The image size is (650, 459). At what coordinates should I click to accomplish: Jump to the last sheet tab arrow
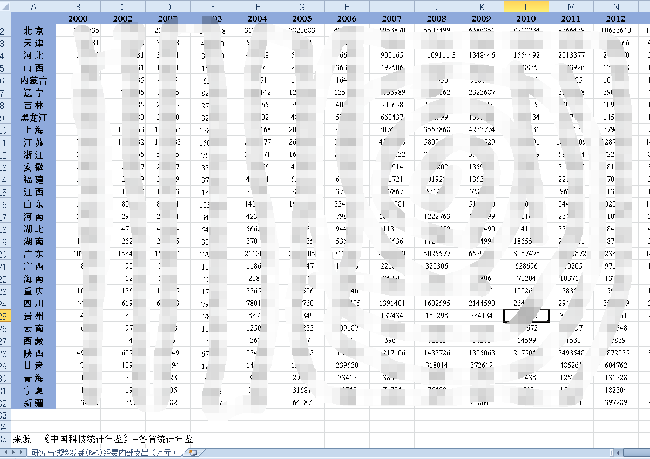tap(22, 453)
